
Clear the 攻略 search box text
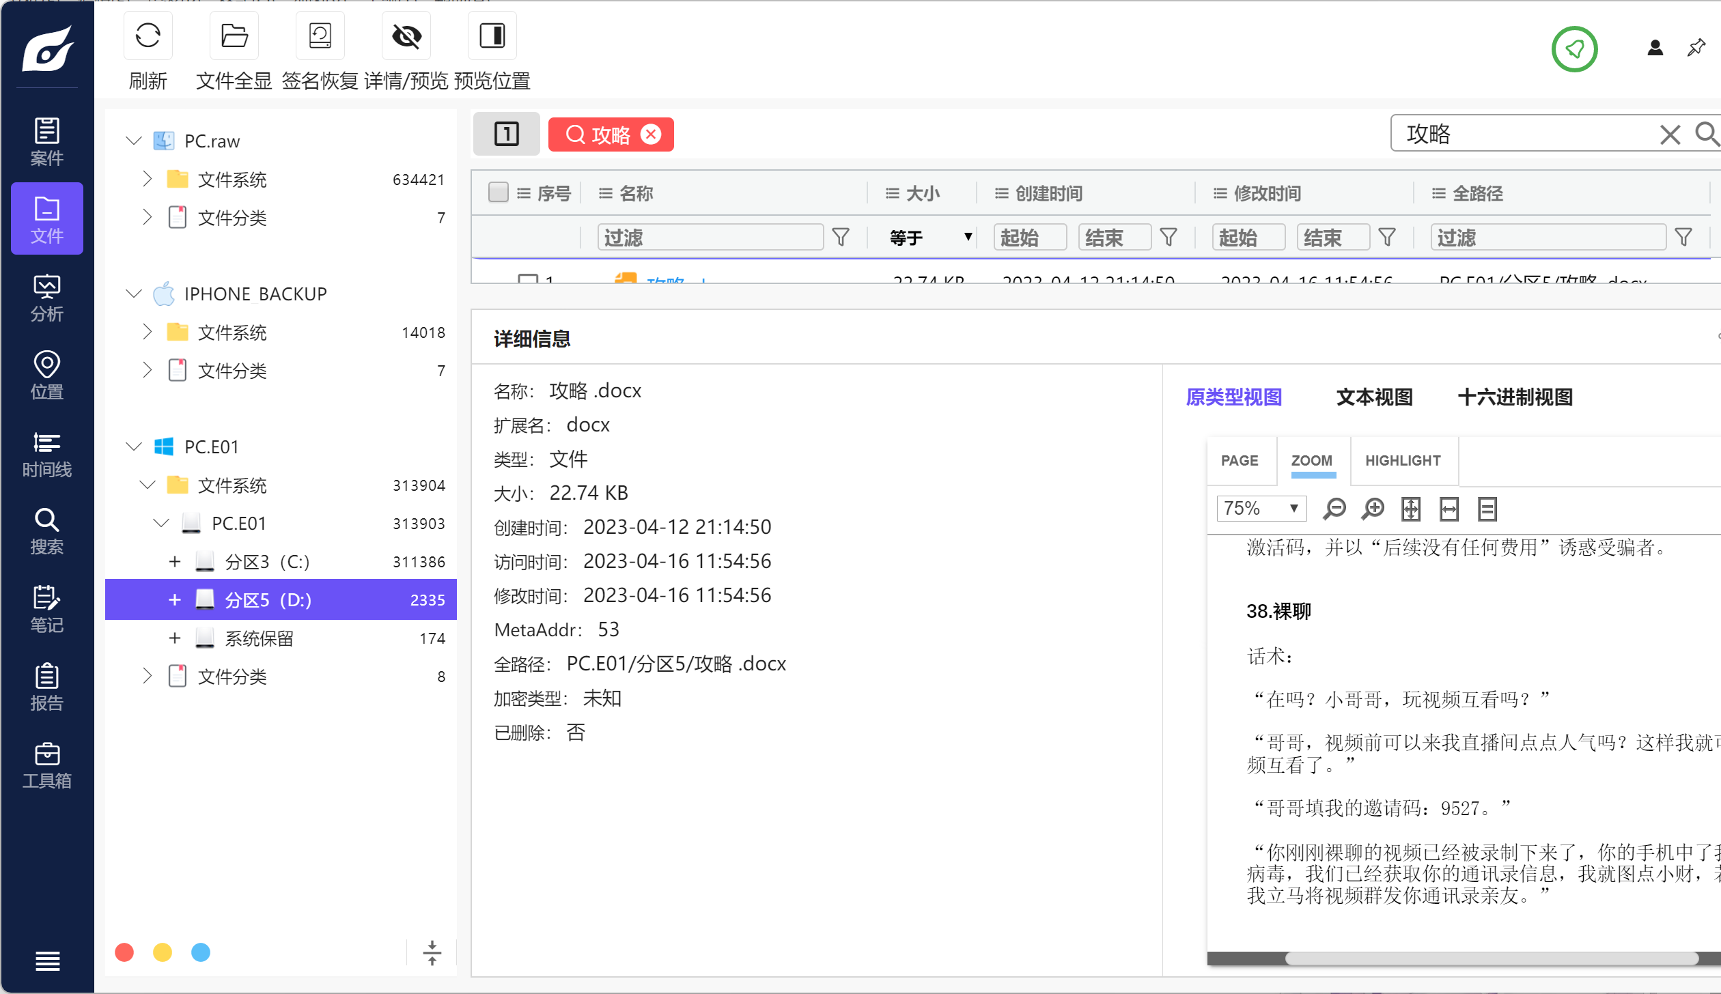(1670, 134)
